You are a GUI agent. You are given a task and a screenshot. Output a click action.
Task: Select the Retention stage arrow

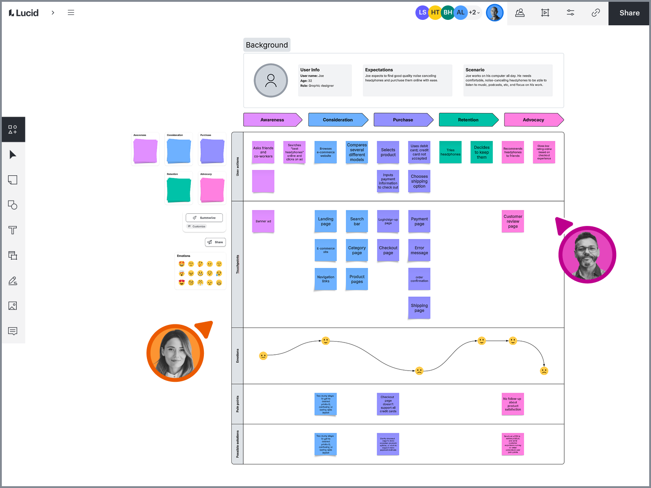click(x=468, y=120)
